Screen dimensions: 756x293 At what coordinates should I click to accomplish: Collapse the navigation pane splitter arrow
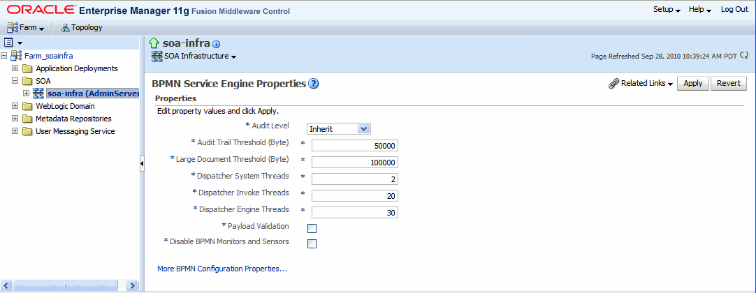point(142,163)
